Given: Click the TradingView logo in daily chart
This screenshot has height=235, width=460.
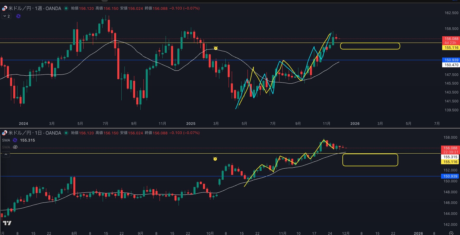Looking at the screenshot, I should (7, 223).
